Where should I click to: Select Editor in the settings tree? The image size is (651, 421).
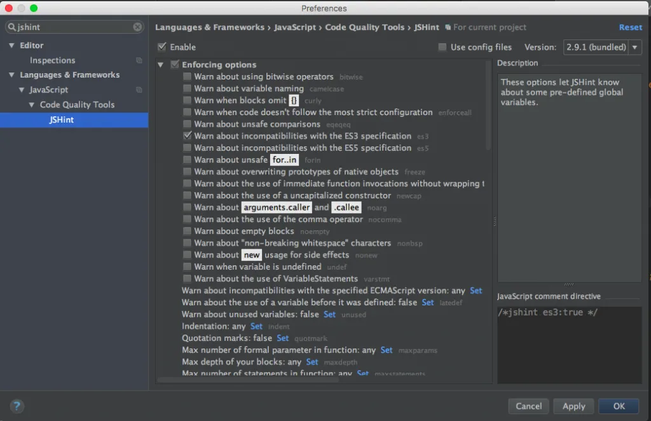click(x=32, y=45)
